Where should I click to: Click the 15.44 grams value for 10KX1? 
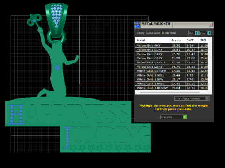(x=176, y=75)
